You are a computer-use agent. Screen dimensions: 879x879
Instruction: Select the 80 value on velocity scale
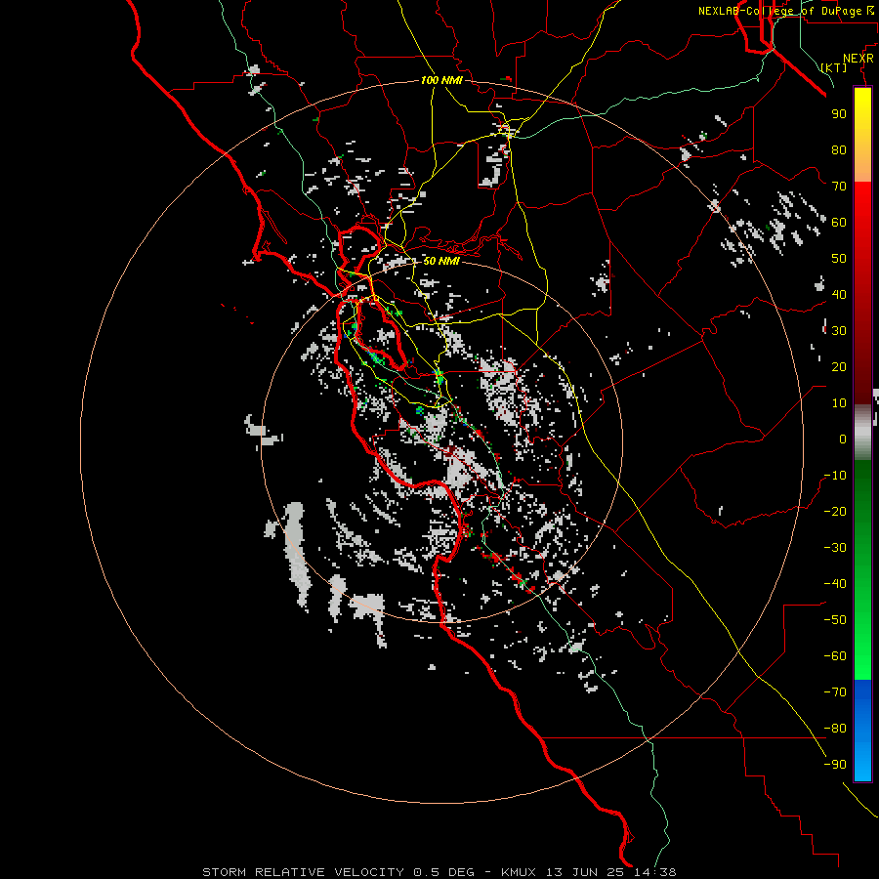coord(839,149)
